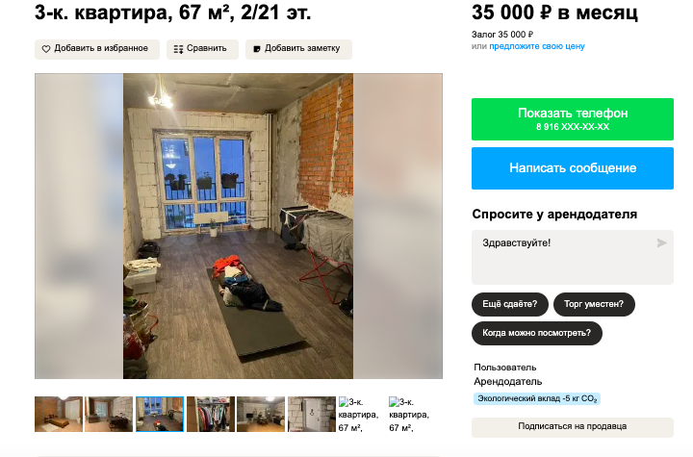Send the message with the arrow icon

coord(661,243)
